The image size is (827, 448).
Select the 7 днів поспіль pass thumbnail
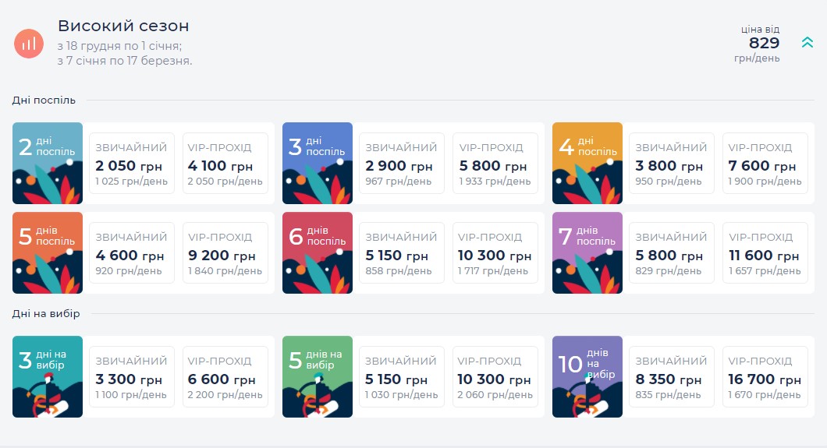(x=587, y=252)
